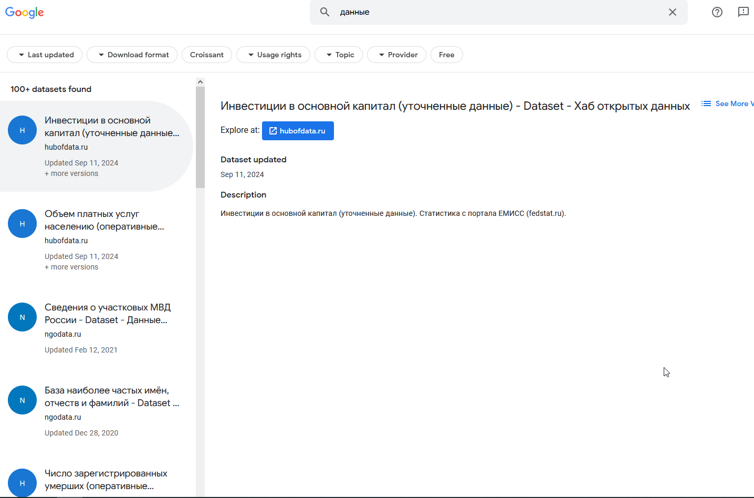Select База наиболее частых имён result
754x498 pixels.
tap(97, 411)
